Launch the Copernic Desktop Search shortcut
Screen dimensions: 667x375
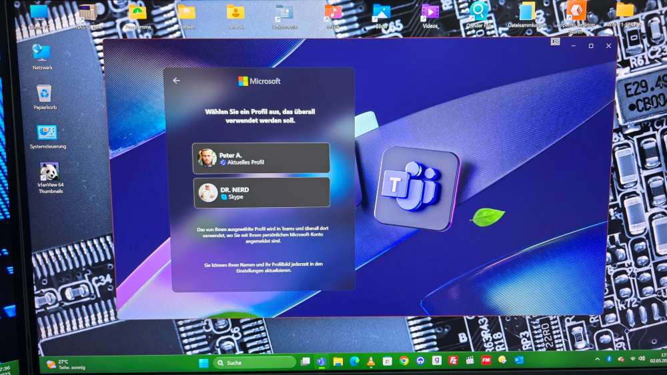pos(576,16)
